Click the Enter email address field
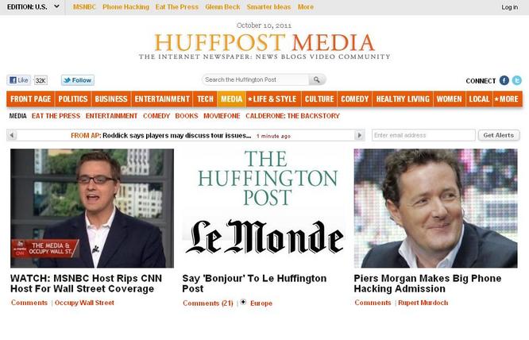Screen dimensions: 529x340 pos(423,135)
